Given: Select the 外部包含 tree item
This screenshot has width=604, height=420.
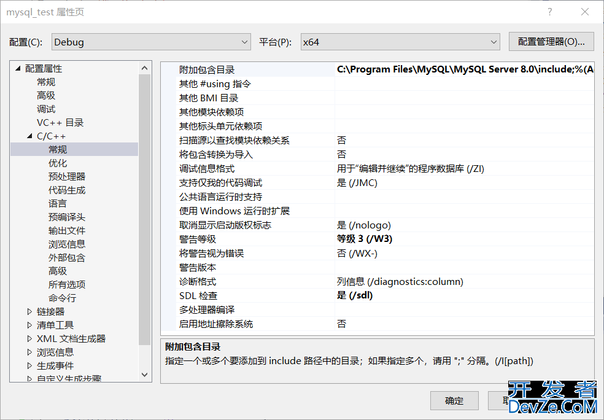Looking at the screenshot, I should pos(67,257).
